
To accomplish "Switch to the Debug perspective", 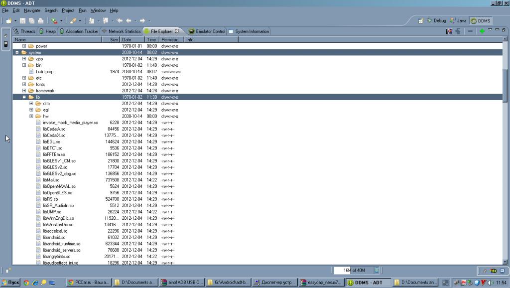I will (x=436, y=21).
